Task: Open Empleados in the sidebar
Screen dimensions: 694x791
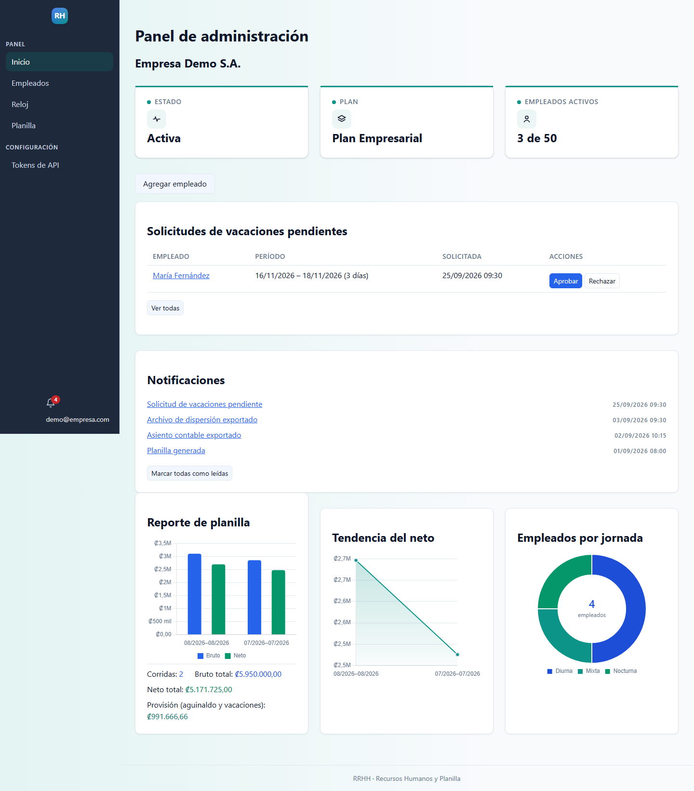Action: (x=59, y=83)
